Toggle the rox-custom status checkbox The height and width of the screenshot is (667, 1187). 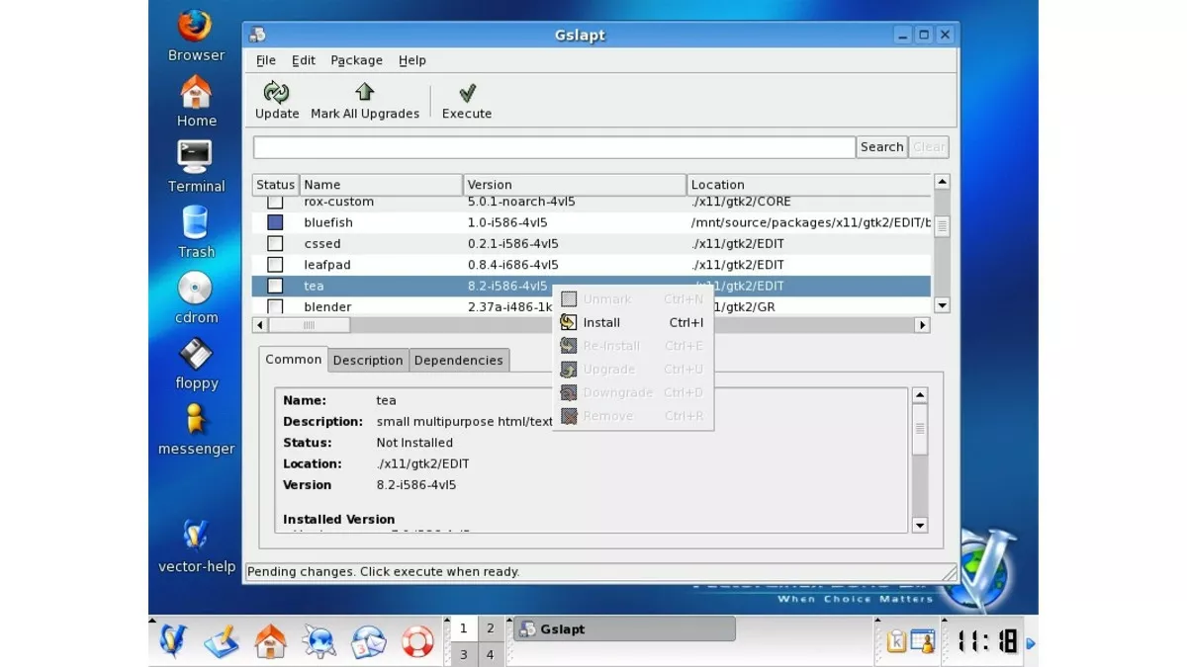pos(275,203)
